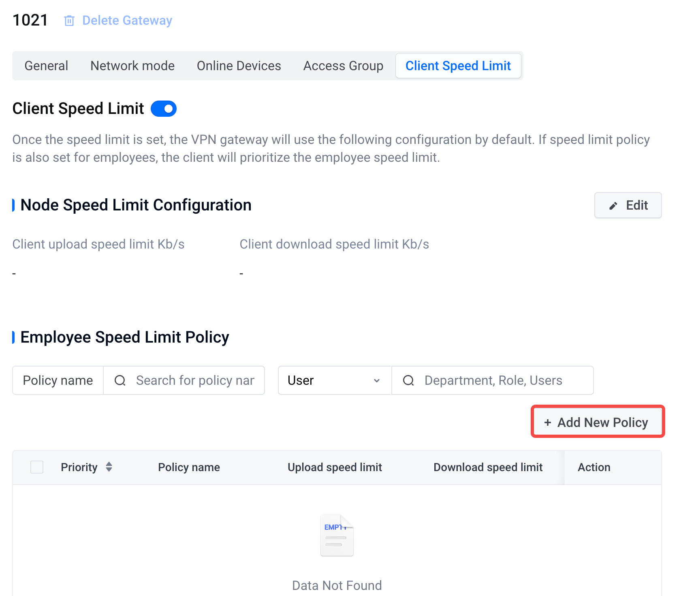Click the trash icon beside Delete Gateway
The height and width of the screenshot is (596, 696).
click(x=69, y=21)
